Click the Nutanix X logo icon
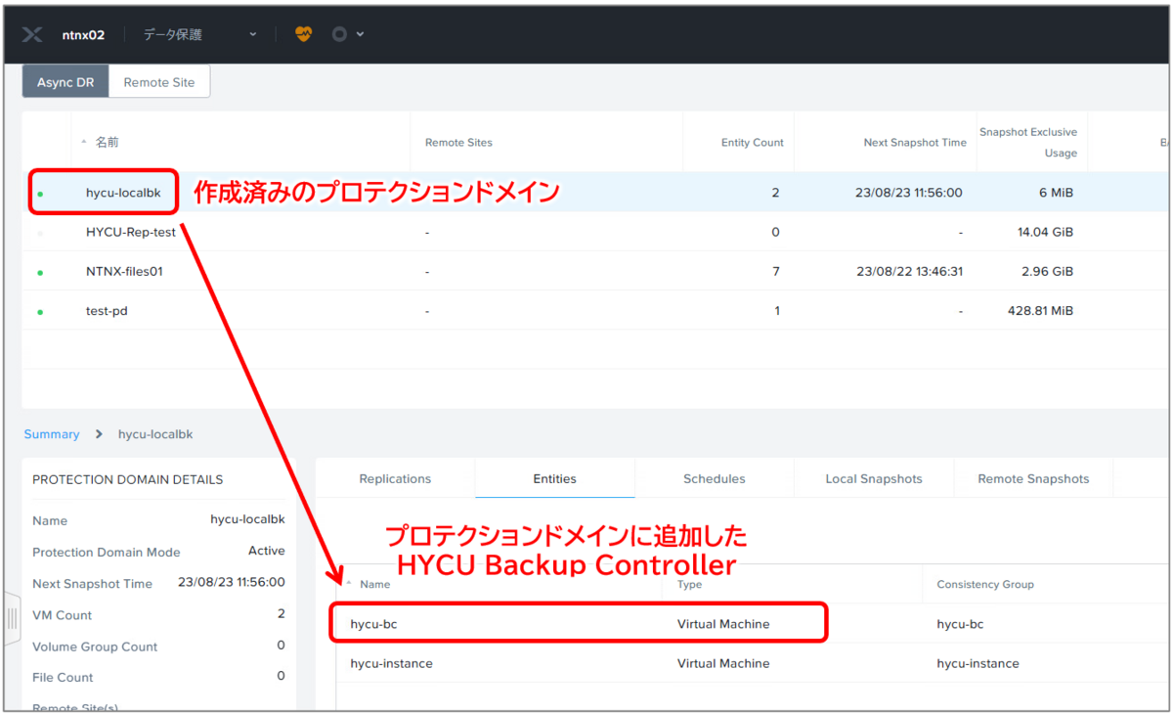This screenshot has height=714, width=1173. pos(31,34)
